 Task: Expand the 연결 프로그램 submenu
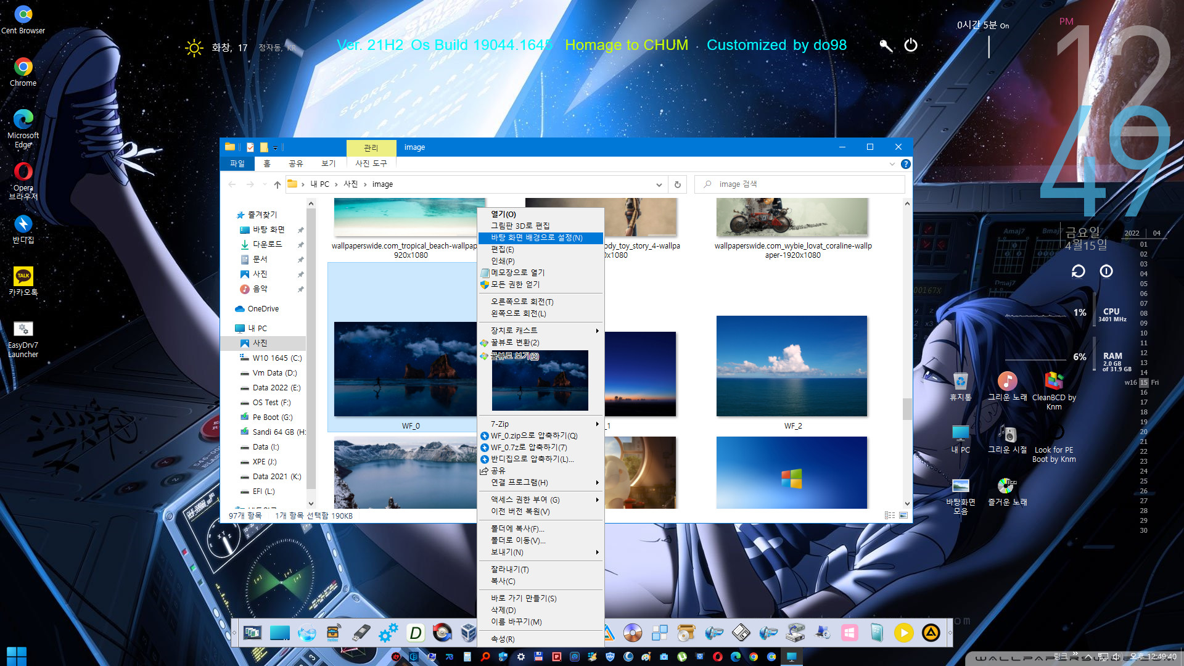pyautogui.click(x=540, y=482)
